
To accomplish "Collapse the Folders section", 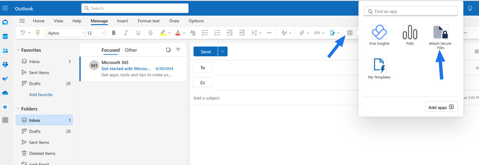I will [18, 109].
